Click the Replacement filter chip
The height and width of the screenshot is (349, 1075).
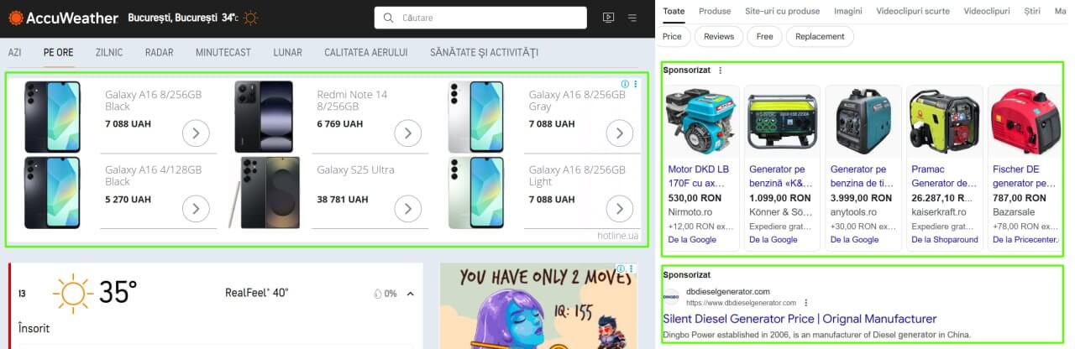[x=821, y=36]
